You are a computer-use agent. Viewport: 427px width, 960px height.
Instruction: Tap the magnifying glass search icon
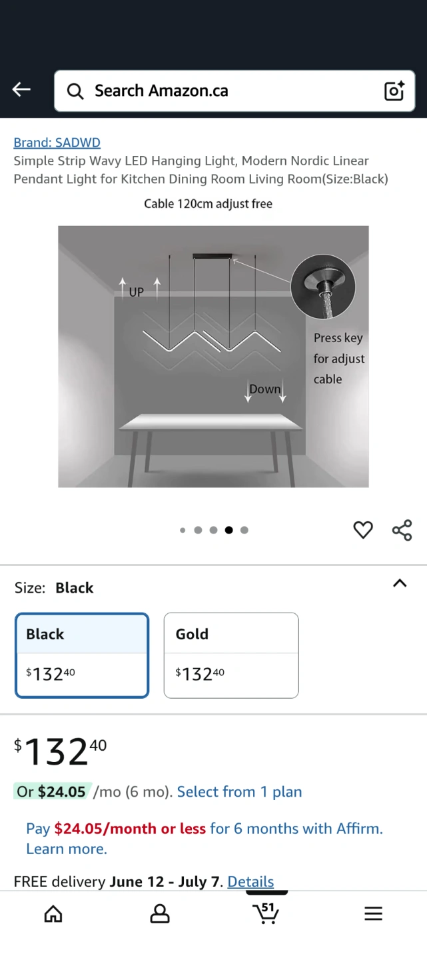[x=75, y=91]
